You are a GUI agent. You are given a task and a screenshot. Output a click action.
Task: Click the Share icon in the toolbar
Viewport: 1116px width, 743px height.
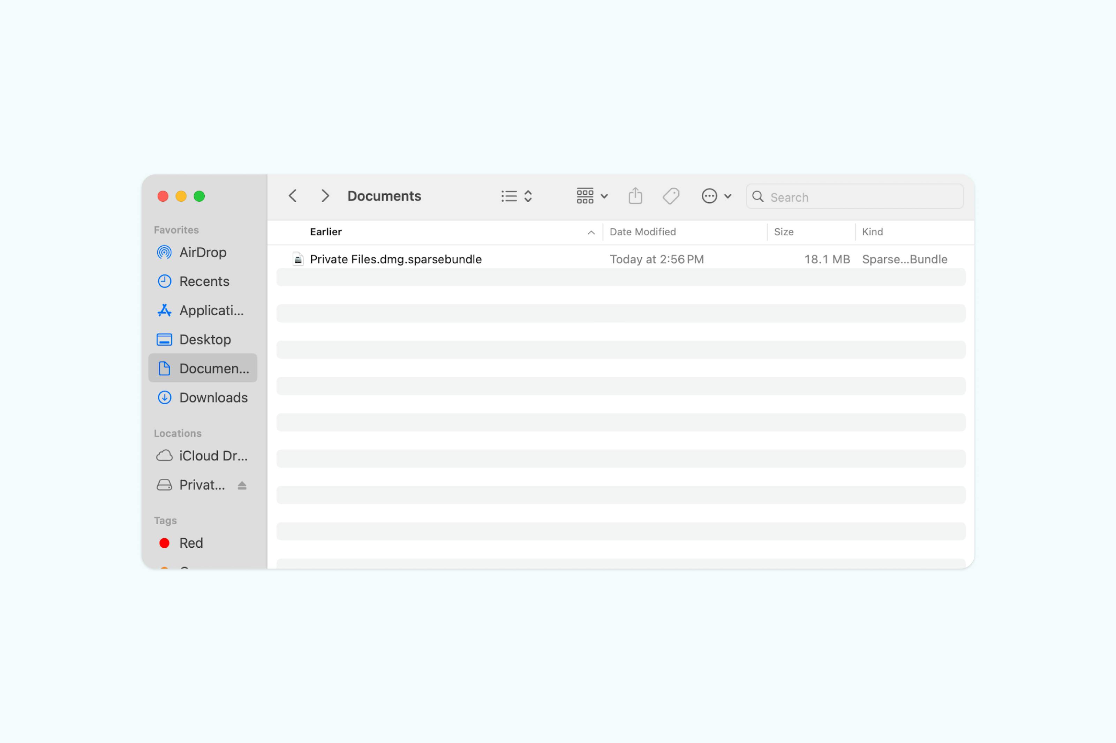[635, 196]
